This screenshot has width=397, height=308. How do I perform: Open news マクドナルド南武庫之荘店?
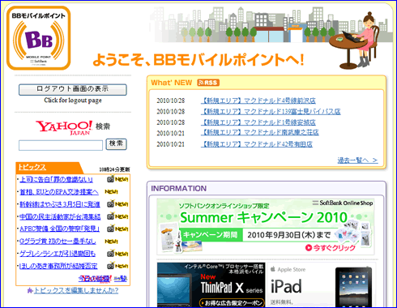coord(260,132)
